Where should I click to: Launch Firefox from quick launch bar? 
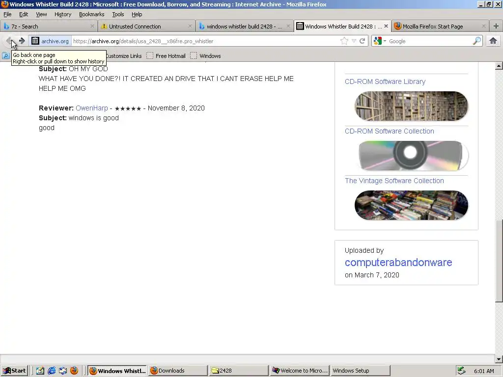(x=74, y=371)
